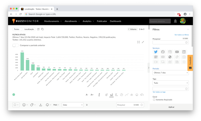Click the Aplicar button

click(x=171, y=107)
